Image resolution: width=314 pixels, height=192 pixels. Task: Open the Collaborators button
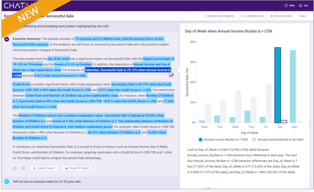click(x=252, y=16)
